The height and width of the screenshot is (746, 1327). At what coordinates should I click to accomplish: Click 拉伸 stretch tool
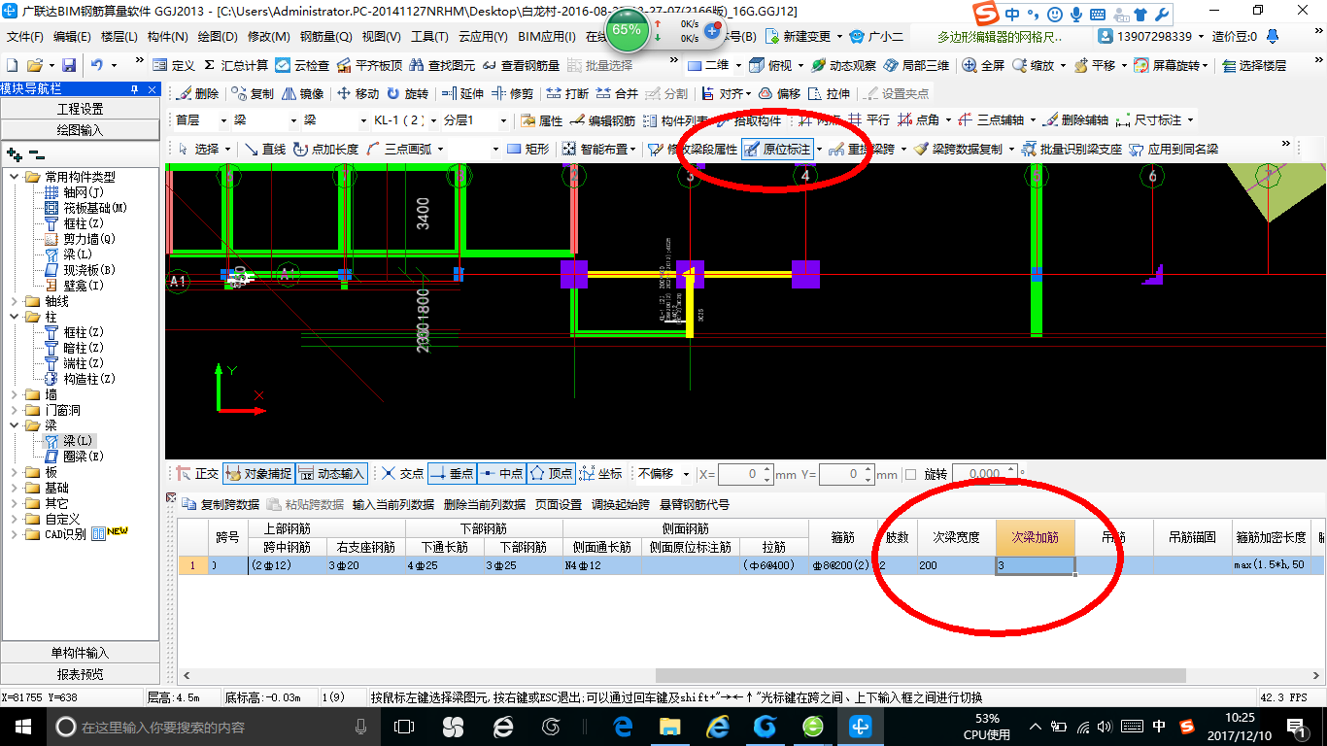click(829, 93)
